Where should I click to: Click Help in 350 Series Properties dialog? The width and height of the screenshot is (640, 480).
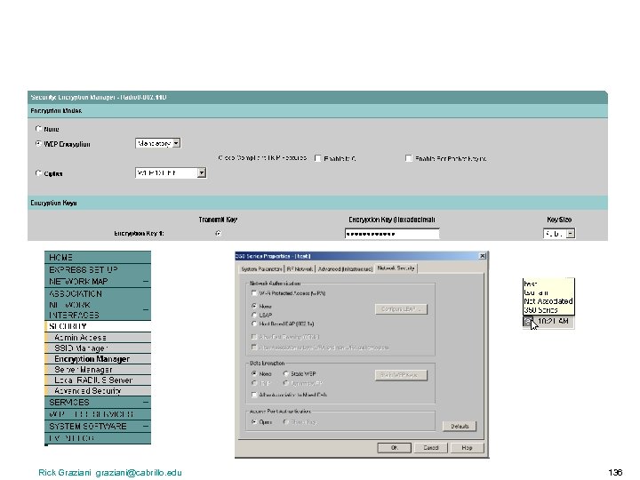click(x=467, y=448)
